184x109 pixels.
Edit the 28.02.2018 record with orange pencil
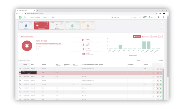pos(154,77)
